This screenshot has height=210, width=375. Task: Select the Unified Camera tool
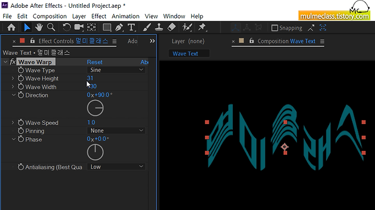pyautogui.click(x=79, y=28)
